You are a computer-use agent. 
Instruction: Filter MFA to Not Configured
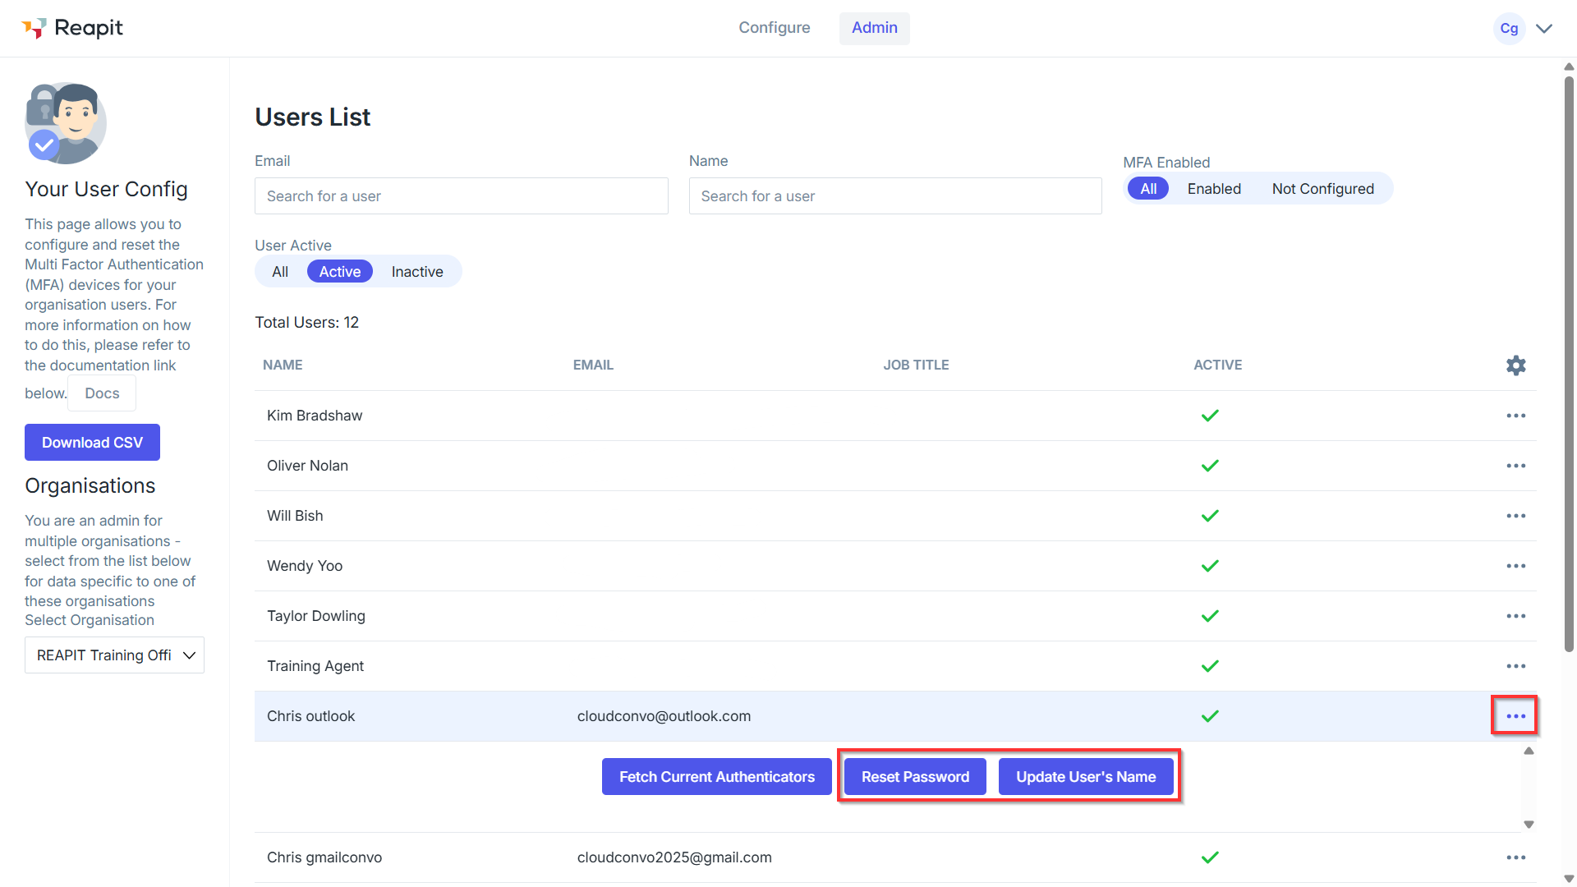[1322, 189]
